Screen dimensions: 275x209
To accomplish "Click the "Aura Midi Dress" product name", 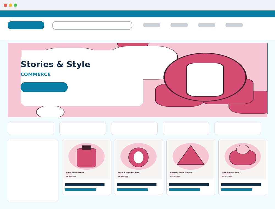I will point(75,172).
